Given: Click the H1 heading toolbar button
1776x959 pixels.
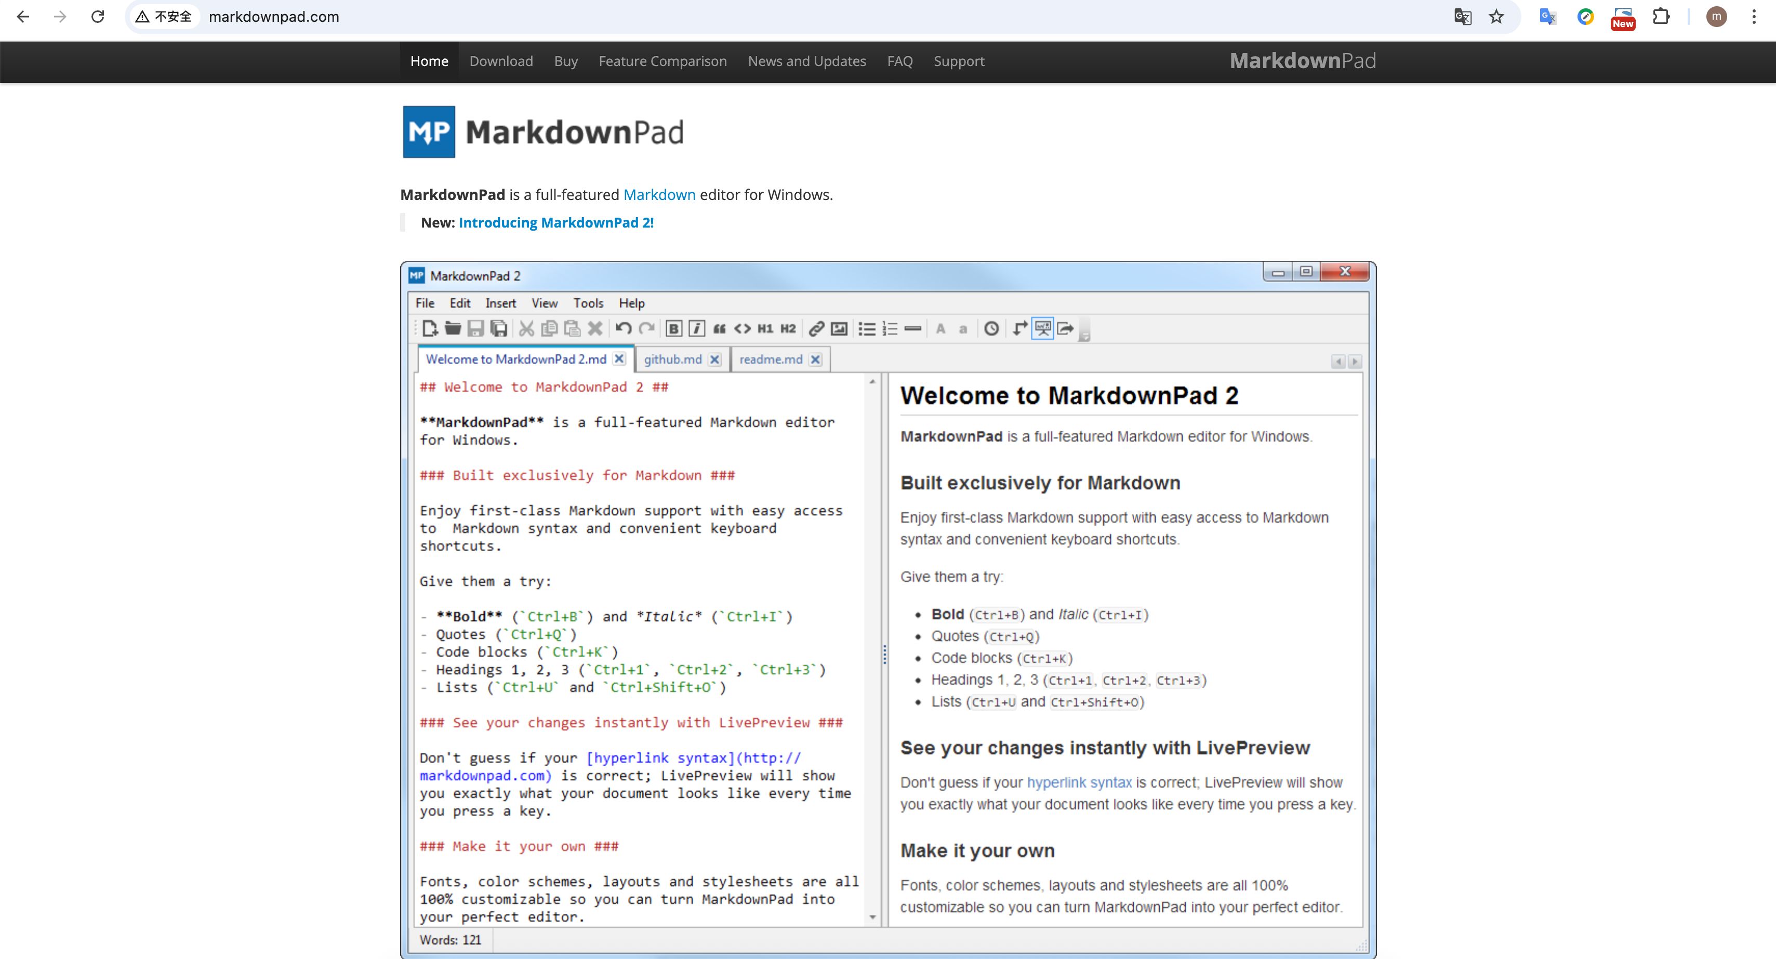Looking at the screenshot, I should pyautogui.click(x=765, y=329).
